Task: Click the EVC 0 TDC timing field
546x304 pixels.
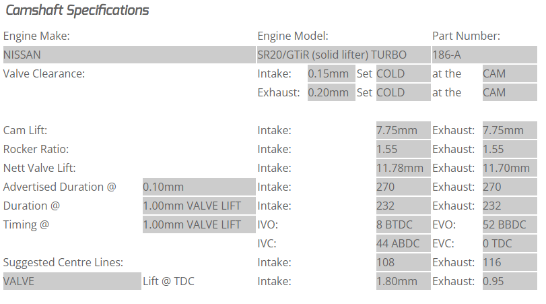Action: click(x=504, y=243)
